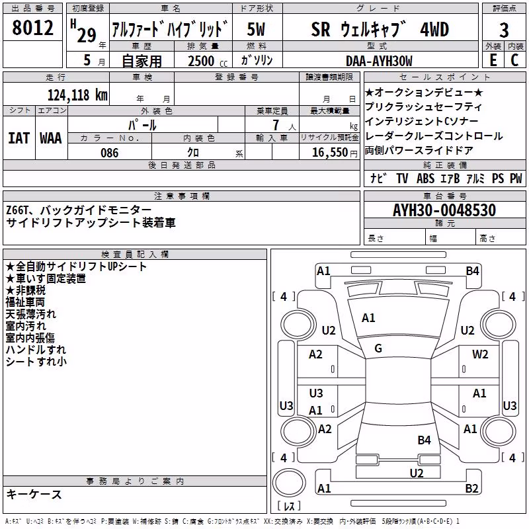The height and width of the screenshot is (529, 529).
Task: Click W2 repair mark on car diagram
Action: (x=480, y=354)
